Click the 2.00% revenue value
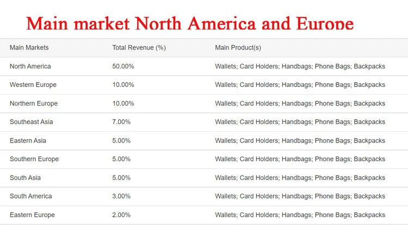This screenshot has width=408, height=229. [x=121, y=215]
